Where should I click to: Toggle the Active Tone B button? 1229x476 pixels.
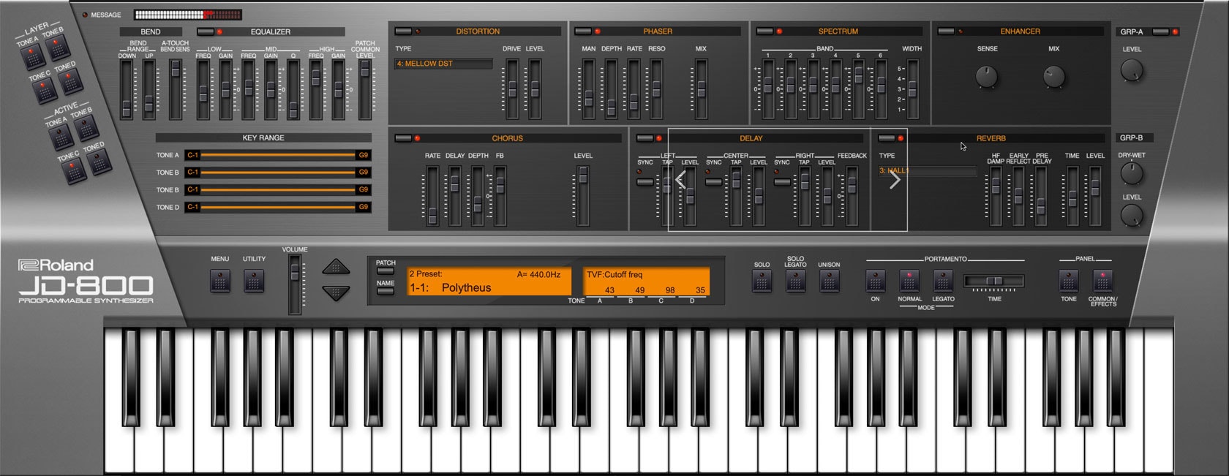tap(86, 126)
